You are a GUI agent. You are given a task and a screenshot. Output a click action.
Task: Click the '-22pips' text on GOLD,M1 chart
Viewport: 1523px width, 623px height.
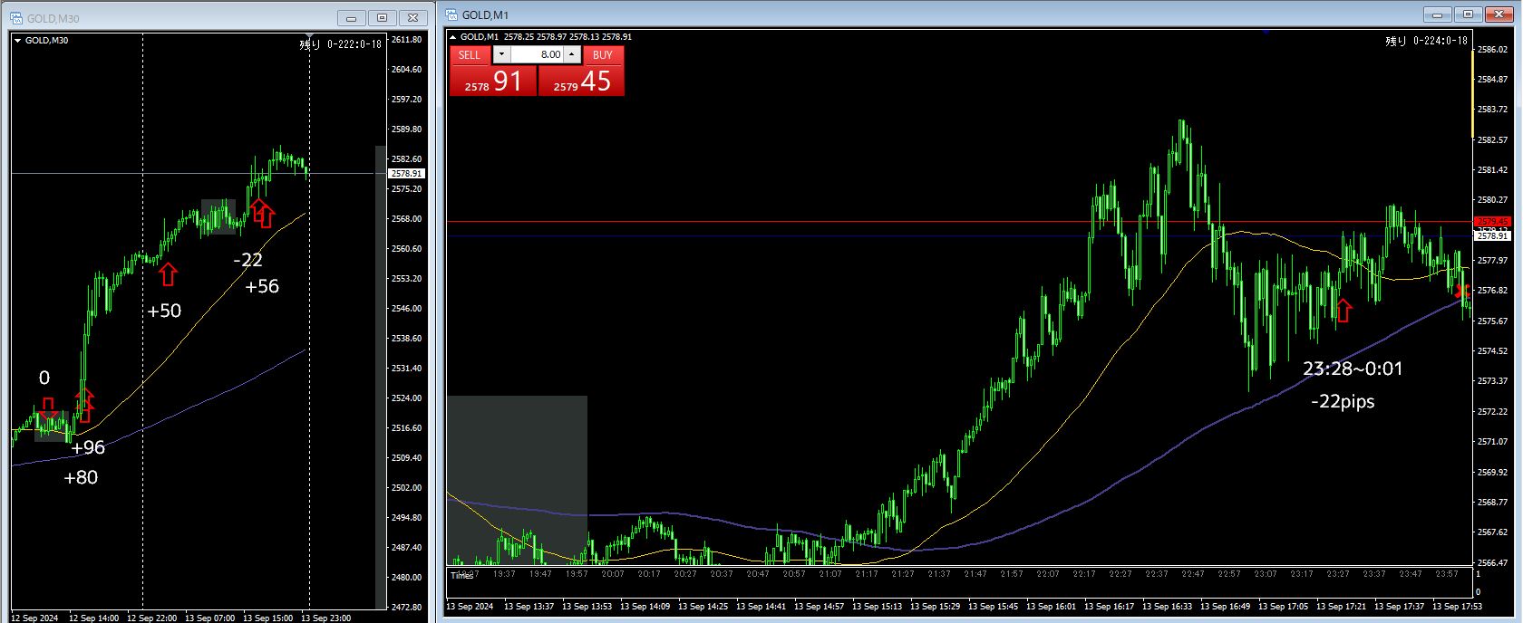click(1343, 400)
